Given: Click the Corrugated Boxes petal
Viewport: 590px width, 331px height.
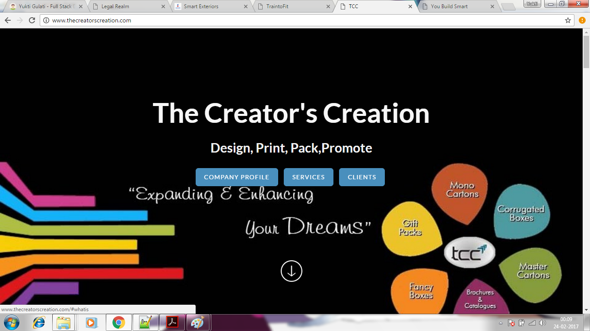Looking at the screenshot, I should (521, 212).
